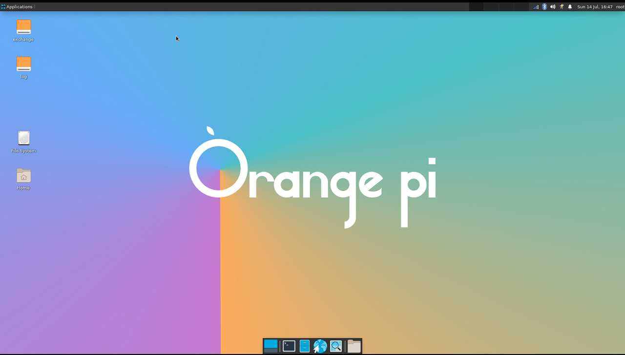Select the Home folder desktop icon
Image resolution: width=625 pixels, height=355 pixels.
coord(23,176)
